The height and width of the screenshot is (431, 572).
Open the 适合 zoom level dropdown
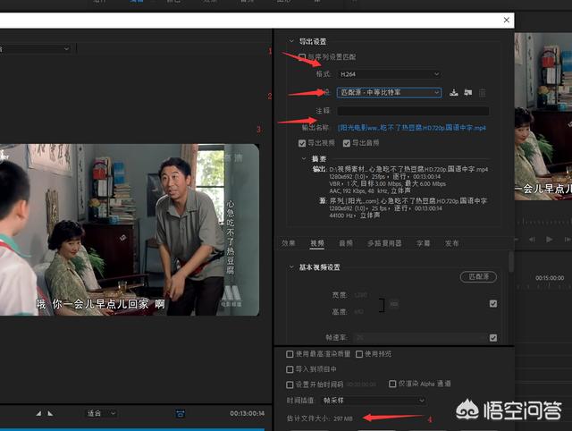tap(101, 413)
